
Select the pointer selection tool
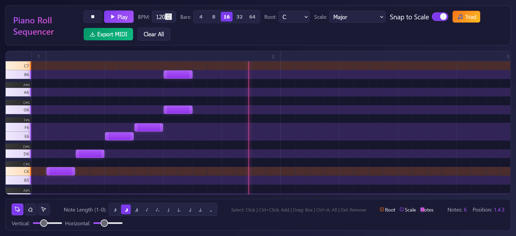pos(44,210)
